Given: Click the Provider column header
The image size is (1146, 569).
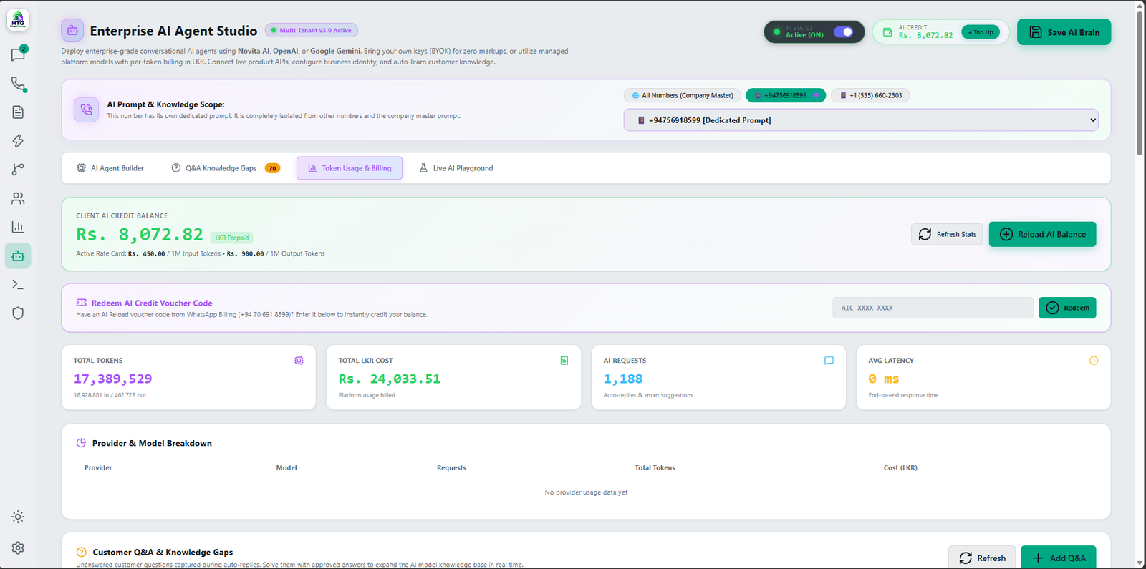Looking at the screenshot, I should [98, 467].
